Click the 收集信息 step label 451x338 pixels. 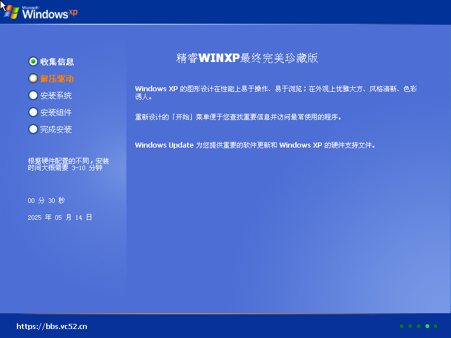(x=57, y=61)
